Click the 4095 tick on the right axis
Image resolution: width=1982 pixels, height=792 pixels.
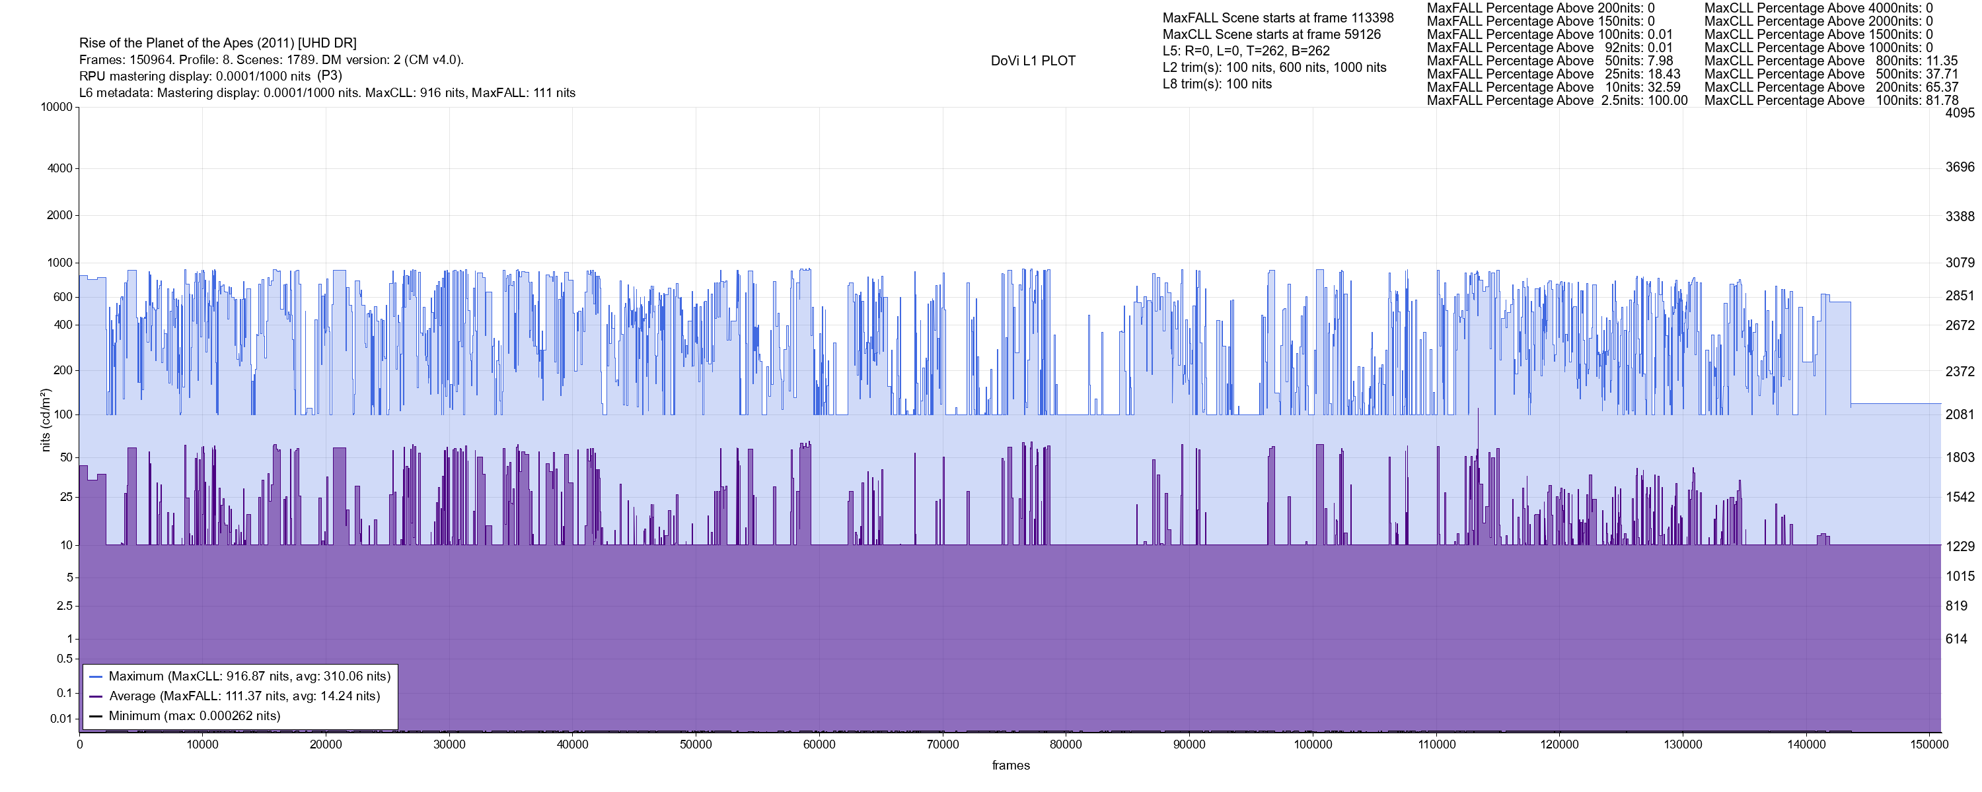pyautogui.click(x=1959, y=113)
